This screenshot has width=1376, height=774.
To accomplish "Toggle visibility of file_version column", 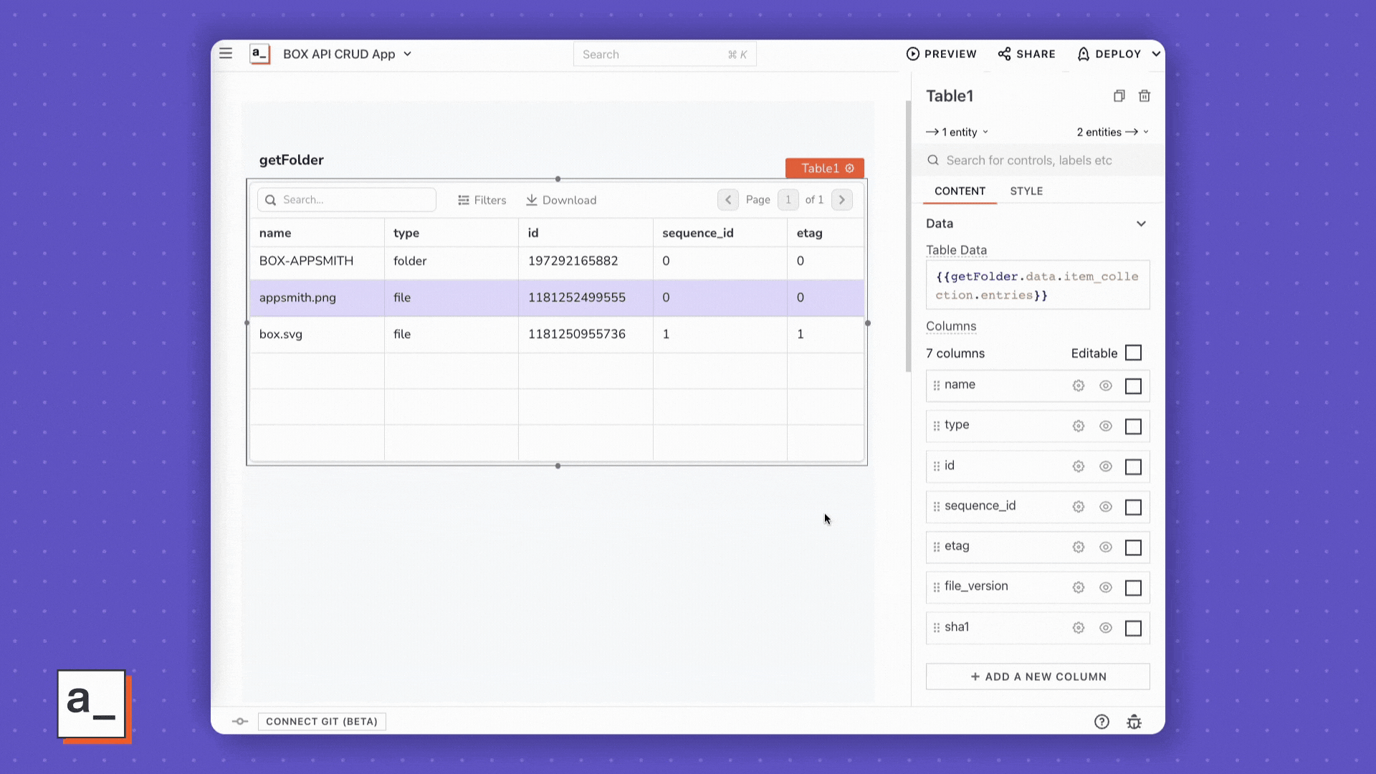I will pos(1106,588).
